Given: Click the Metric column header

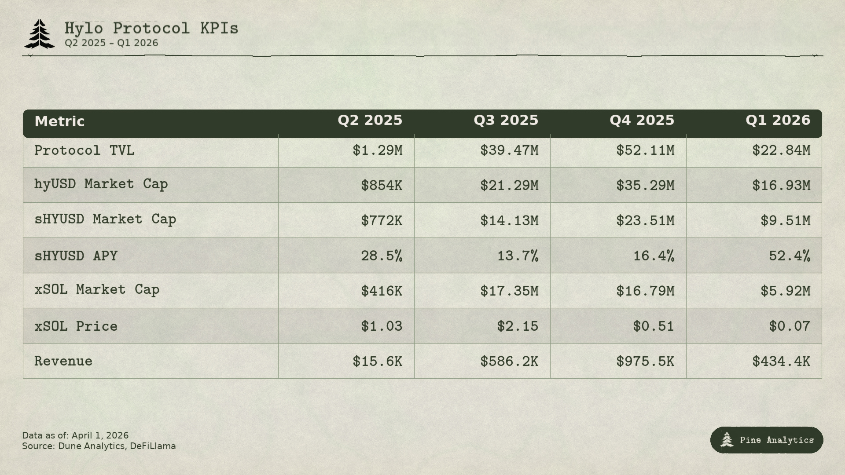Looking at the screenshot, I should (59, 121).
